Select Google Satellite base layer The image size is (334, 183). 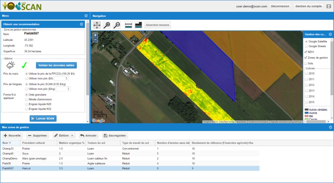coord(306,41)
